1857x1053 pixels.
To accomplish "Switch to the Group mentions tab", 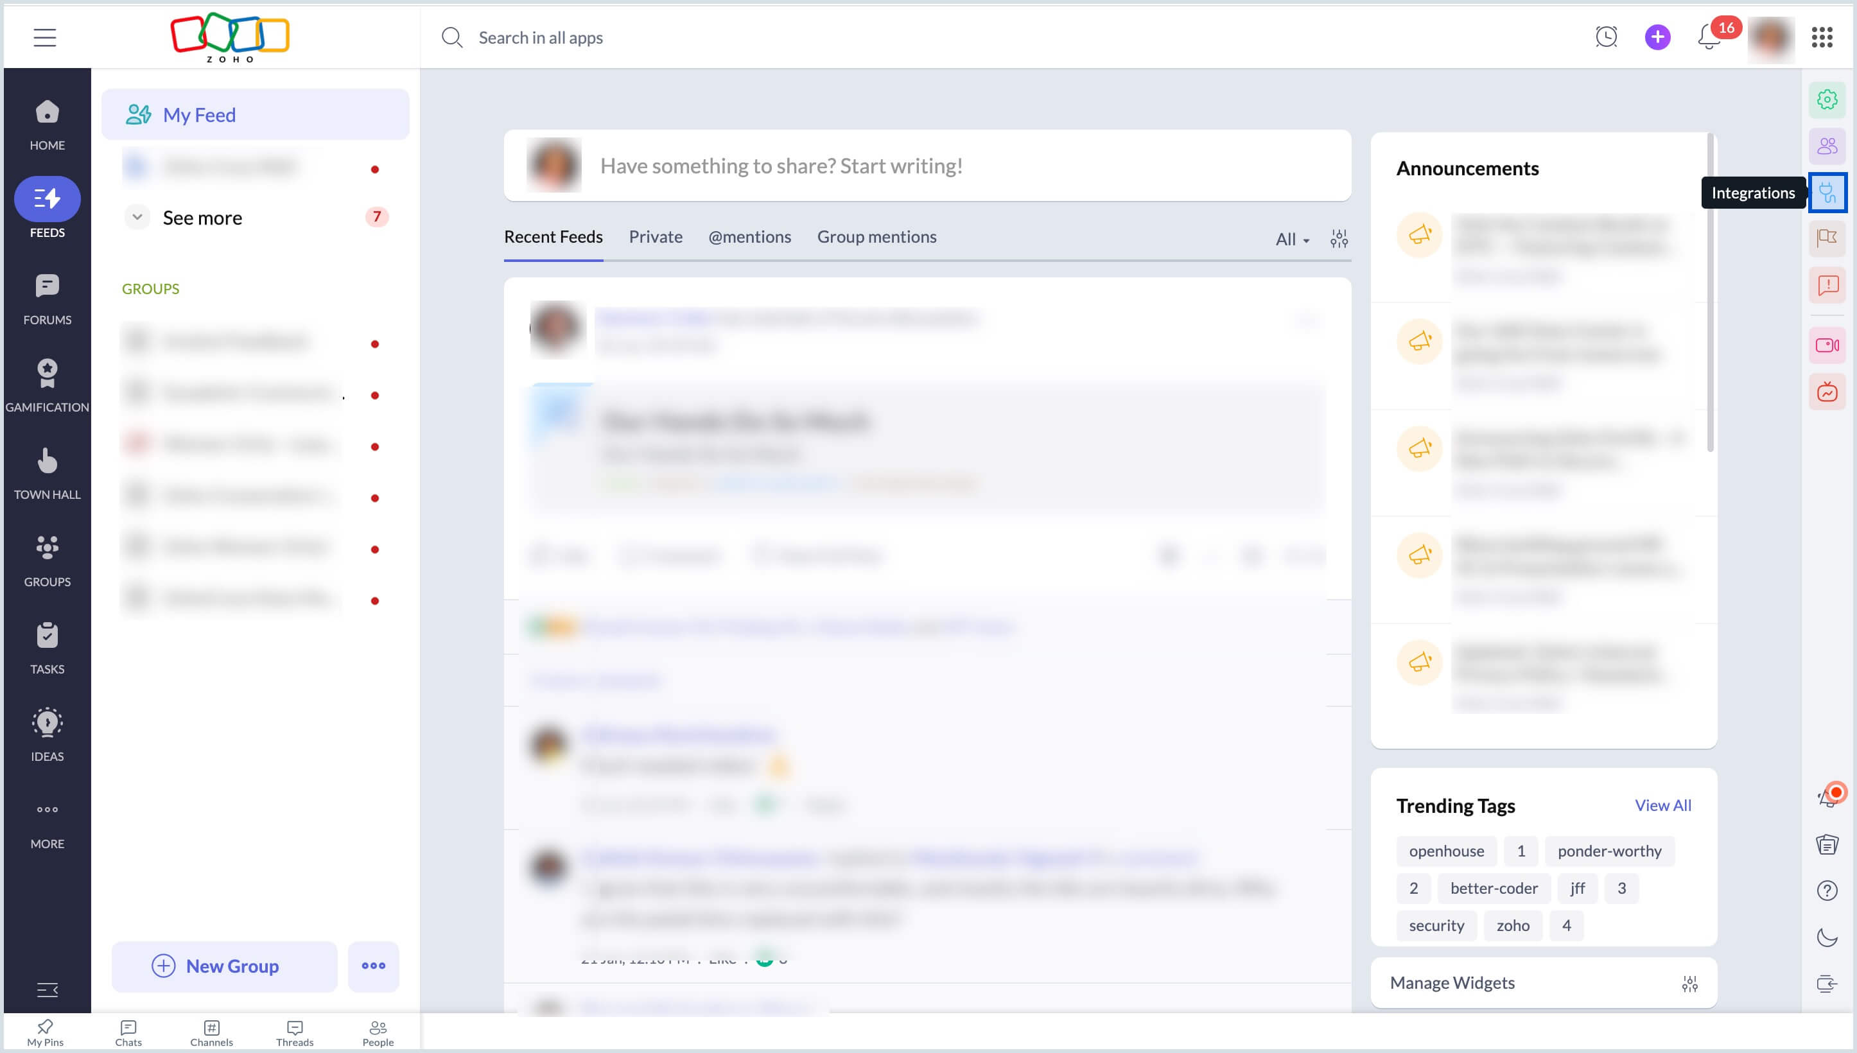I will (x=876, y=236).
